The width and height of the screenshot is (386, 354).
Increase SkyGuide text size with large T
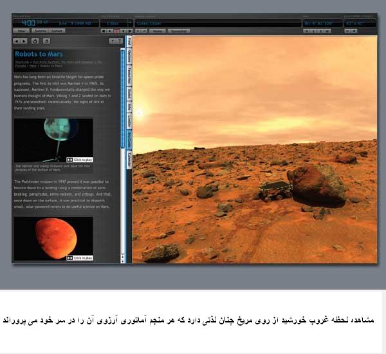pos(120,41)
